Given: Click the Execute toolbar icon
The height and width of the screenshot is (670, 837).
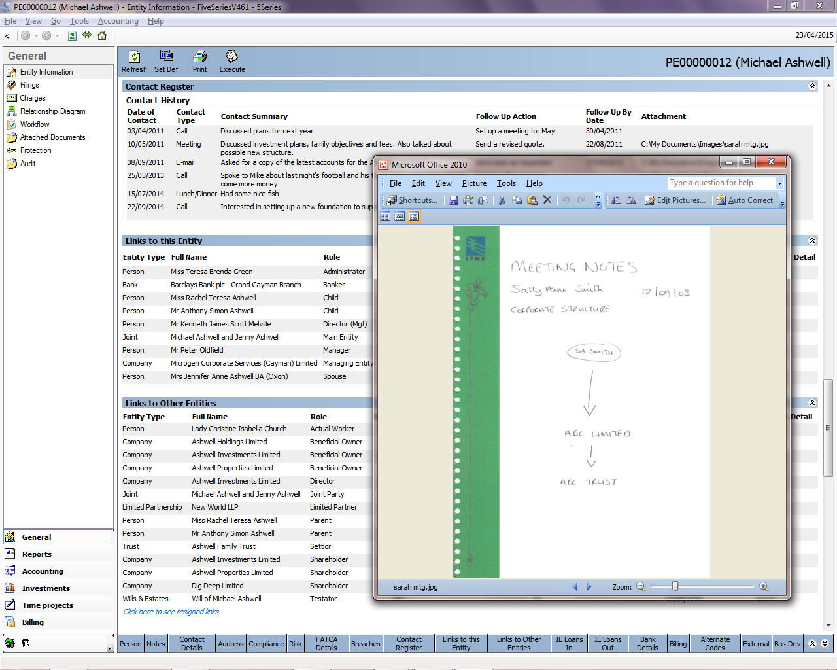Looking at the screenshot, I should 231,57.
